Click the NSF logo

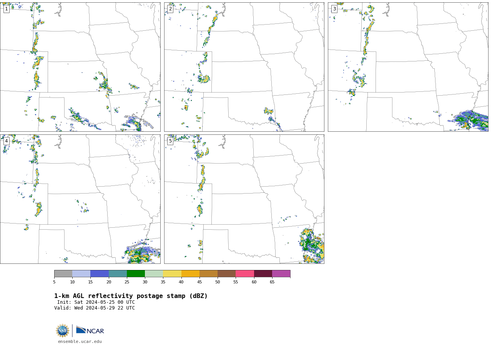pyautogui.click(x=62, y=331)
